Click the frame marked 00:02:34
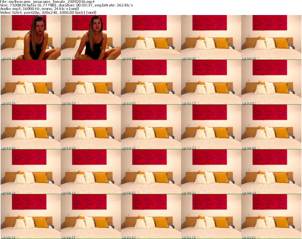This screenshot has width=302, height=239. point(211,172)
